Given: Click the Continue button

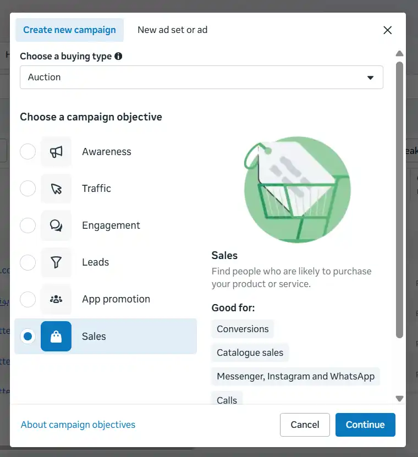Looking at the screenshot, I should [x=365, y=425].
